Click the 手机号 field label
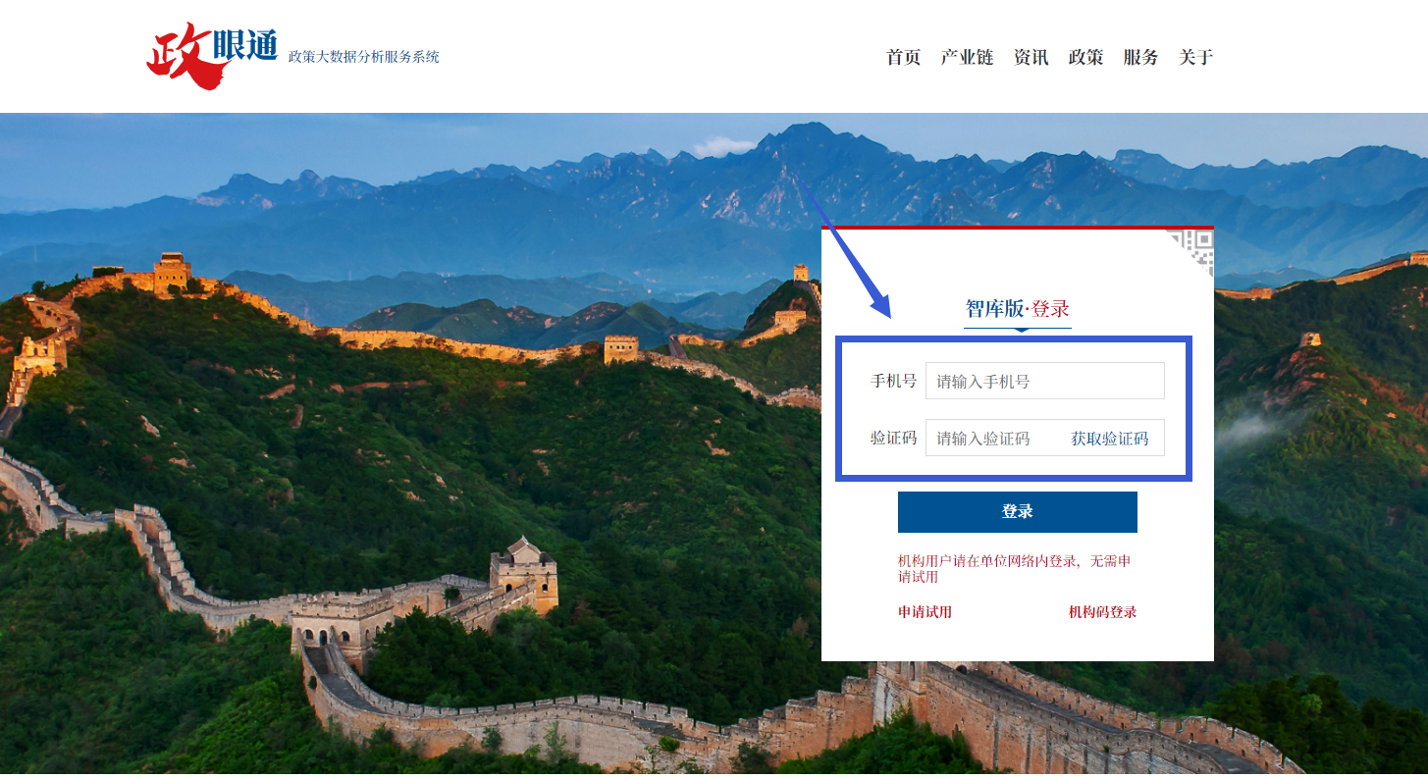The width and height of the screenshot is (1428, 779). click(x=893, y=381)
